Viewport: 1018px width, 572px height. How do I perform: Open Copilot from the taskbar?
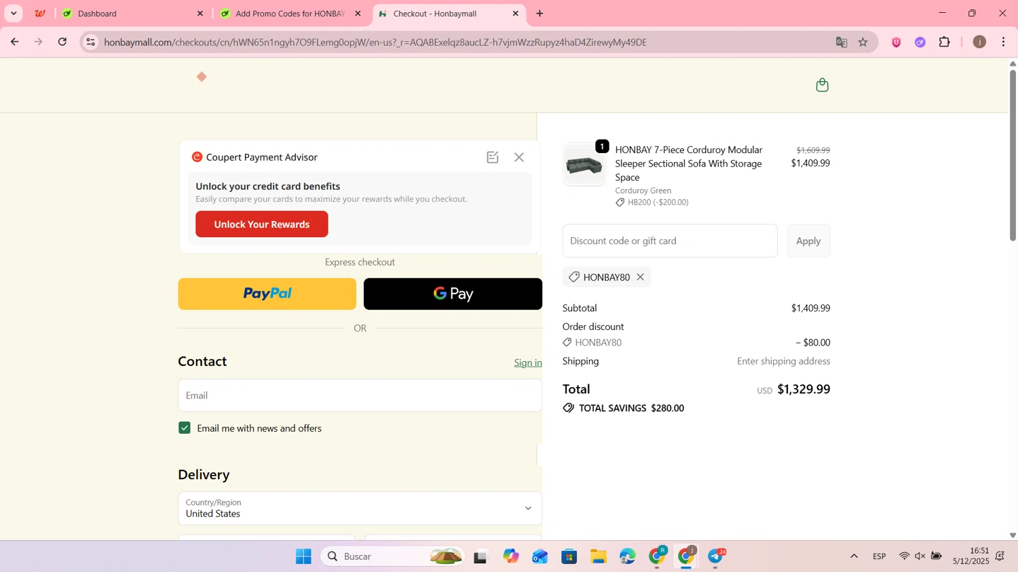point(510,556)
